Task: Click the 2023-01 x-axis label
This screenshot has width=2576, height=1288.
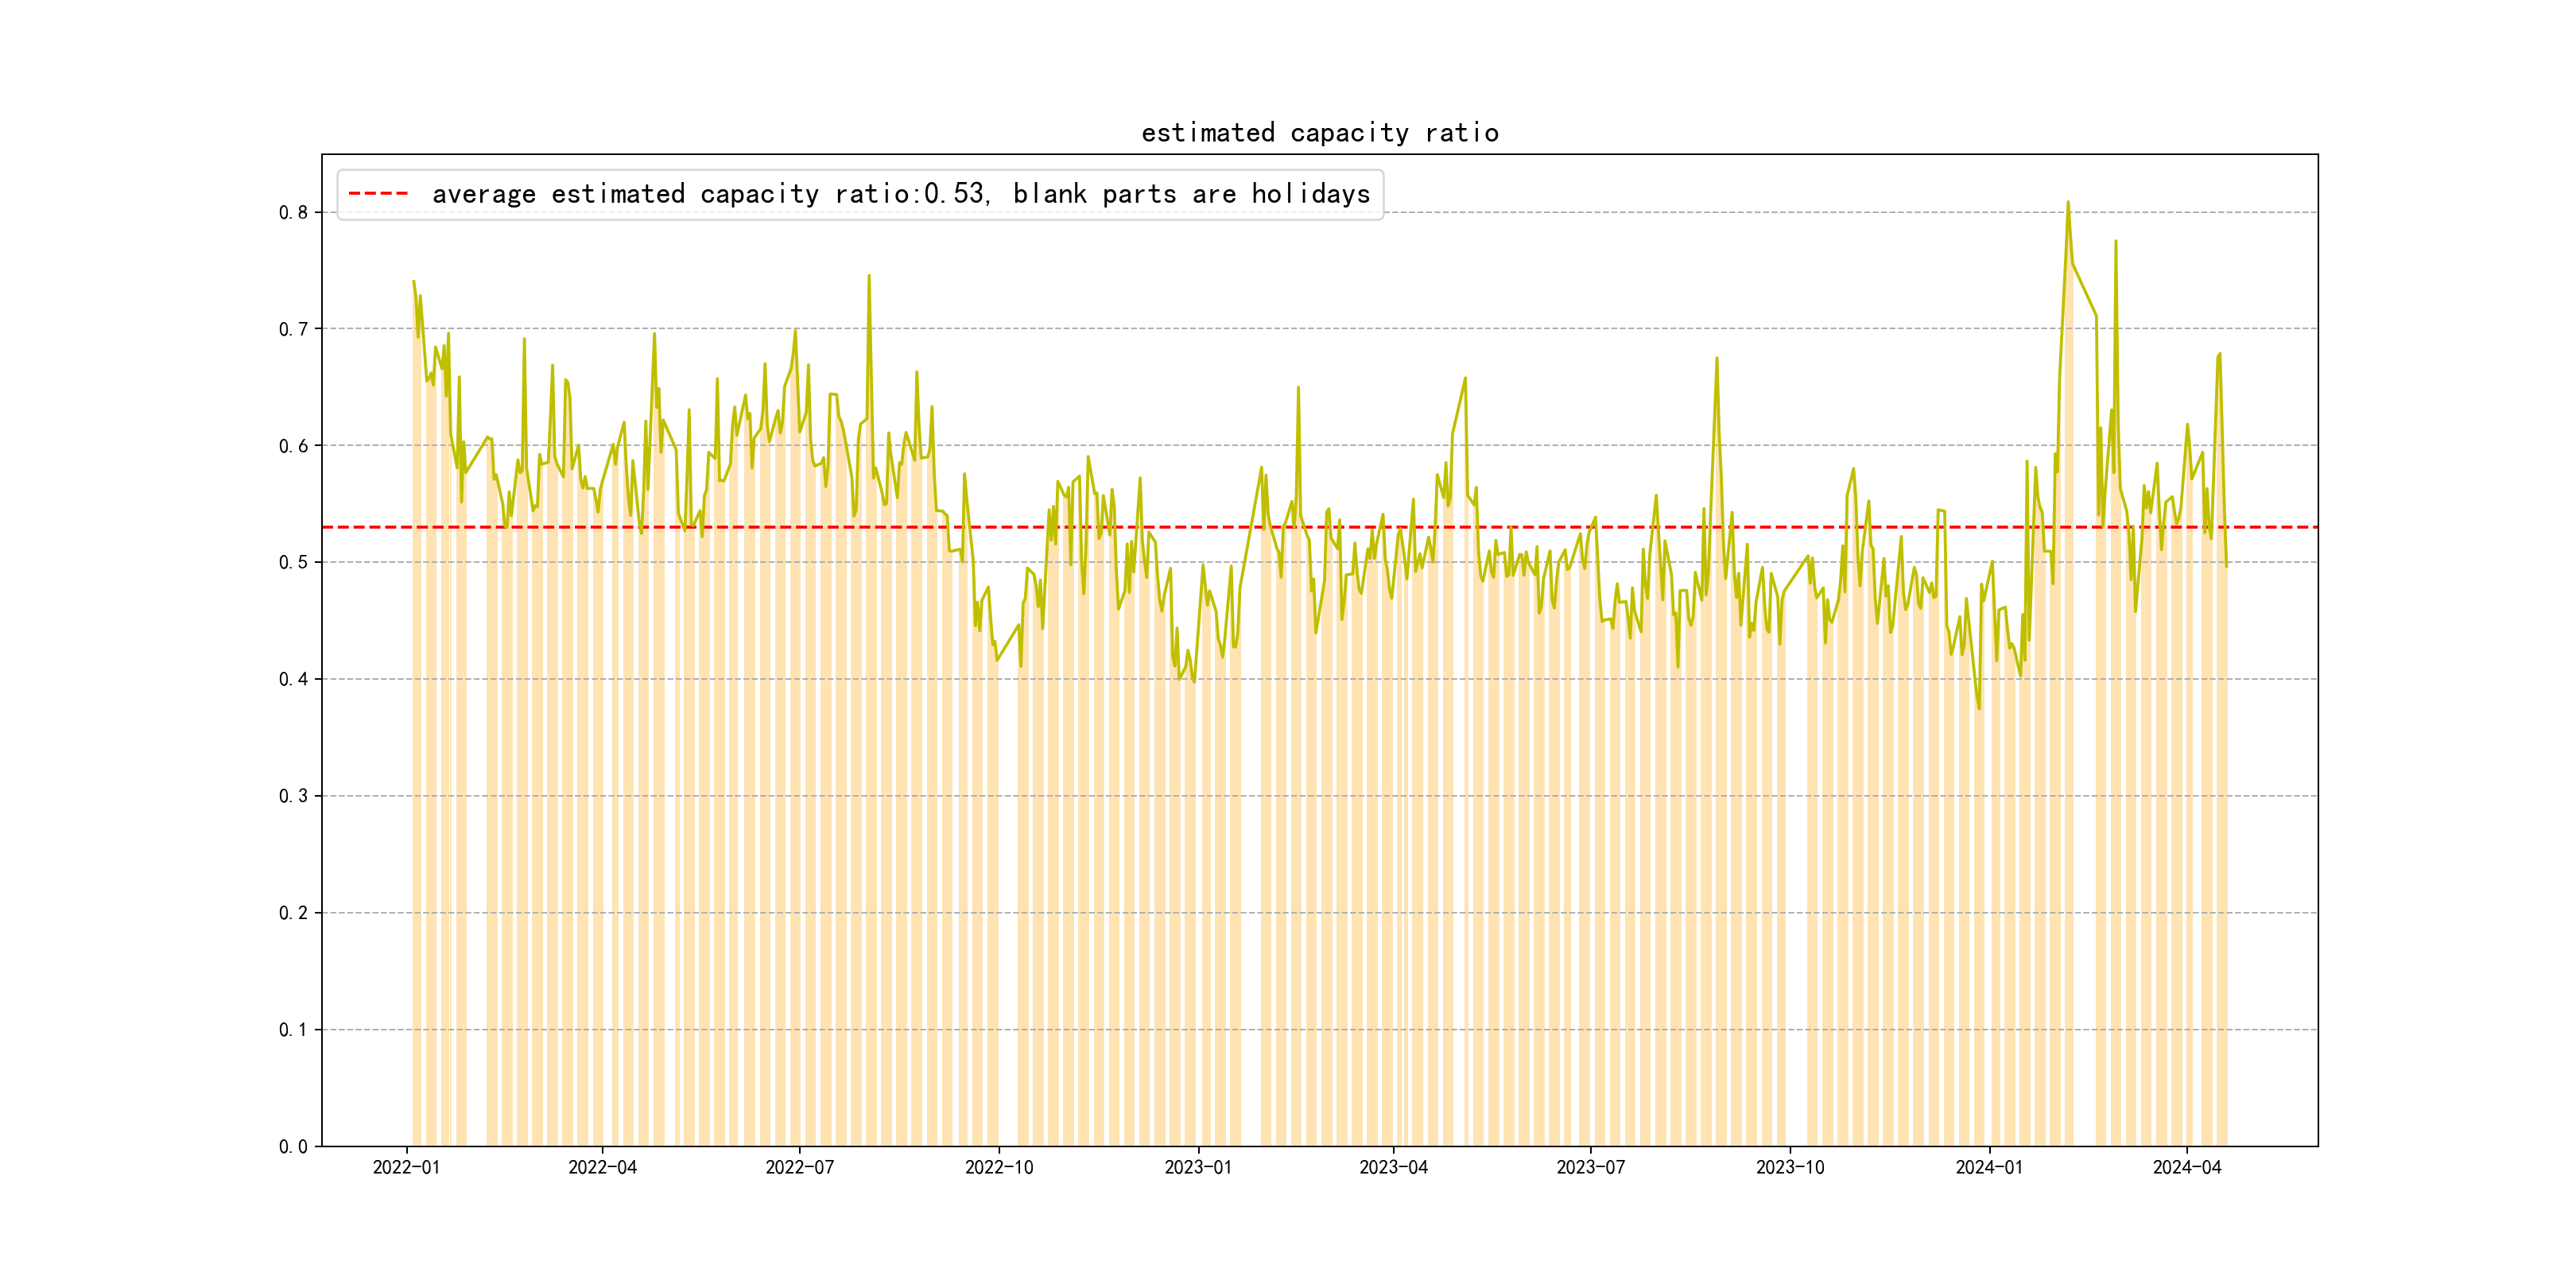Action: (x=1198, y=1167)
